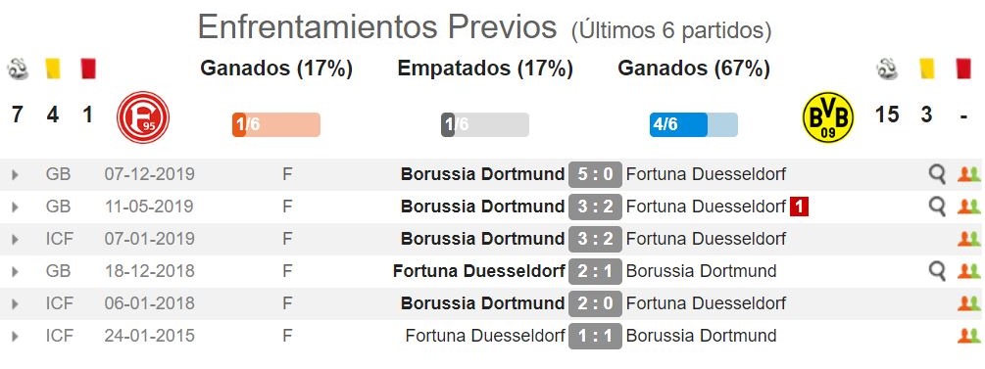Click the left yellow card icon
The width and height of the screenshot is (985, 369).
(x=53, y=69)
